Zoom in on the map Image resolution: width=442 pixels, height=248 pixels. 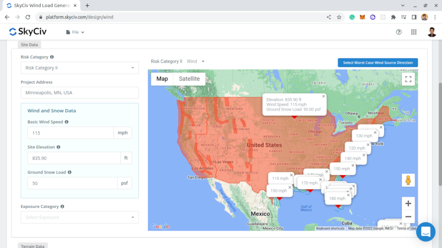click(408, 203)
